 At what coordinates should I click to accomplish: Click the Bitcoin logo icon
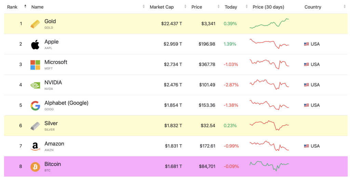click(35, 167)
